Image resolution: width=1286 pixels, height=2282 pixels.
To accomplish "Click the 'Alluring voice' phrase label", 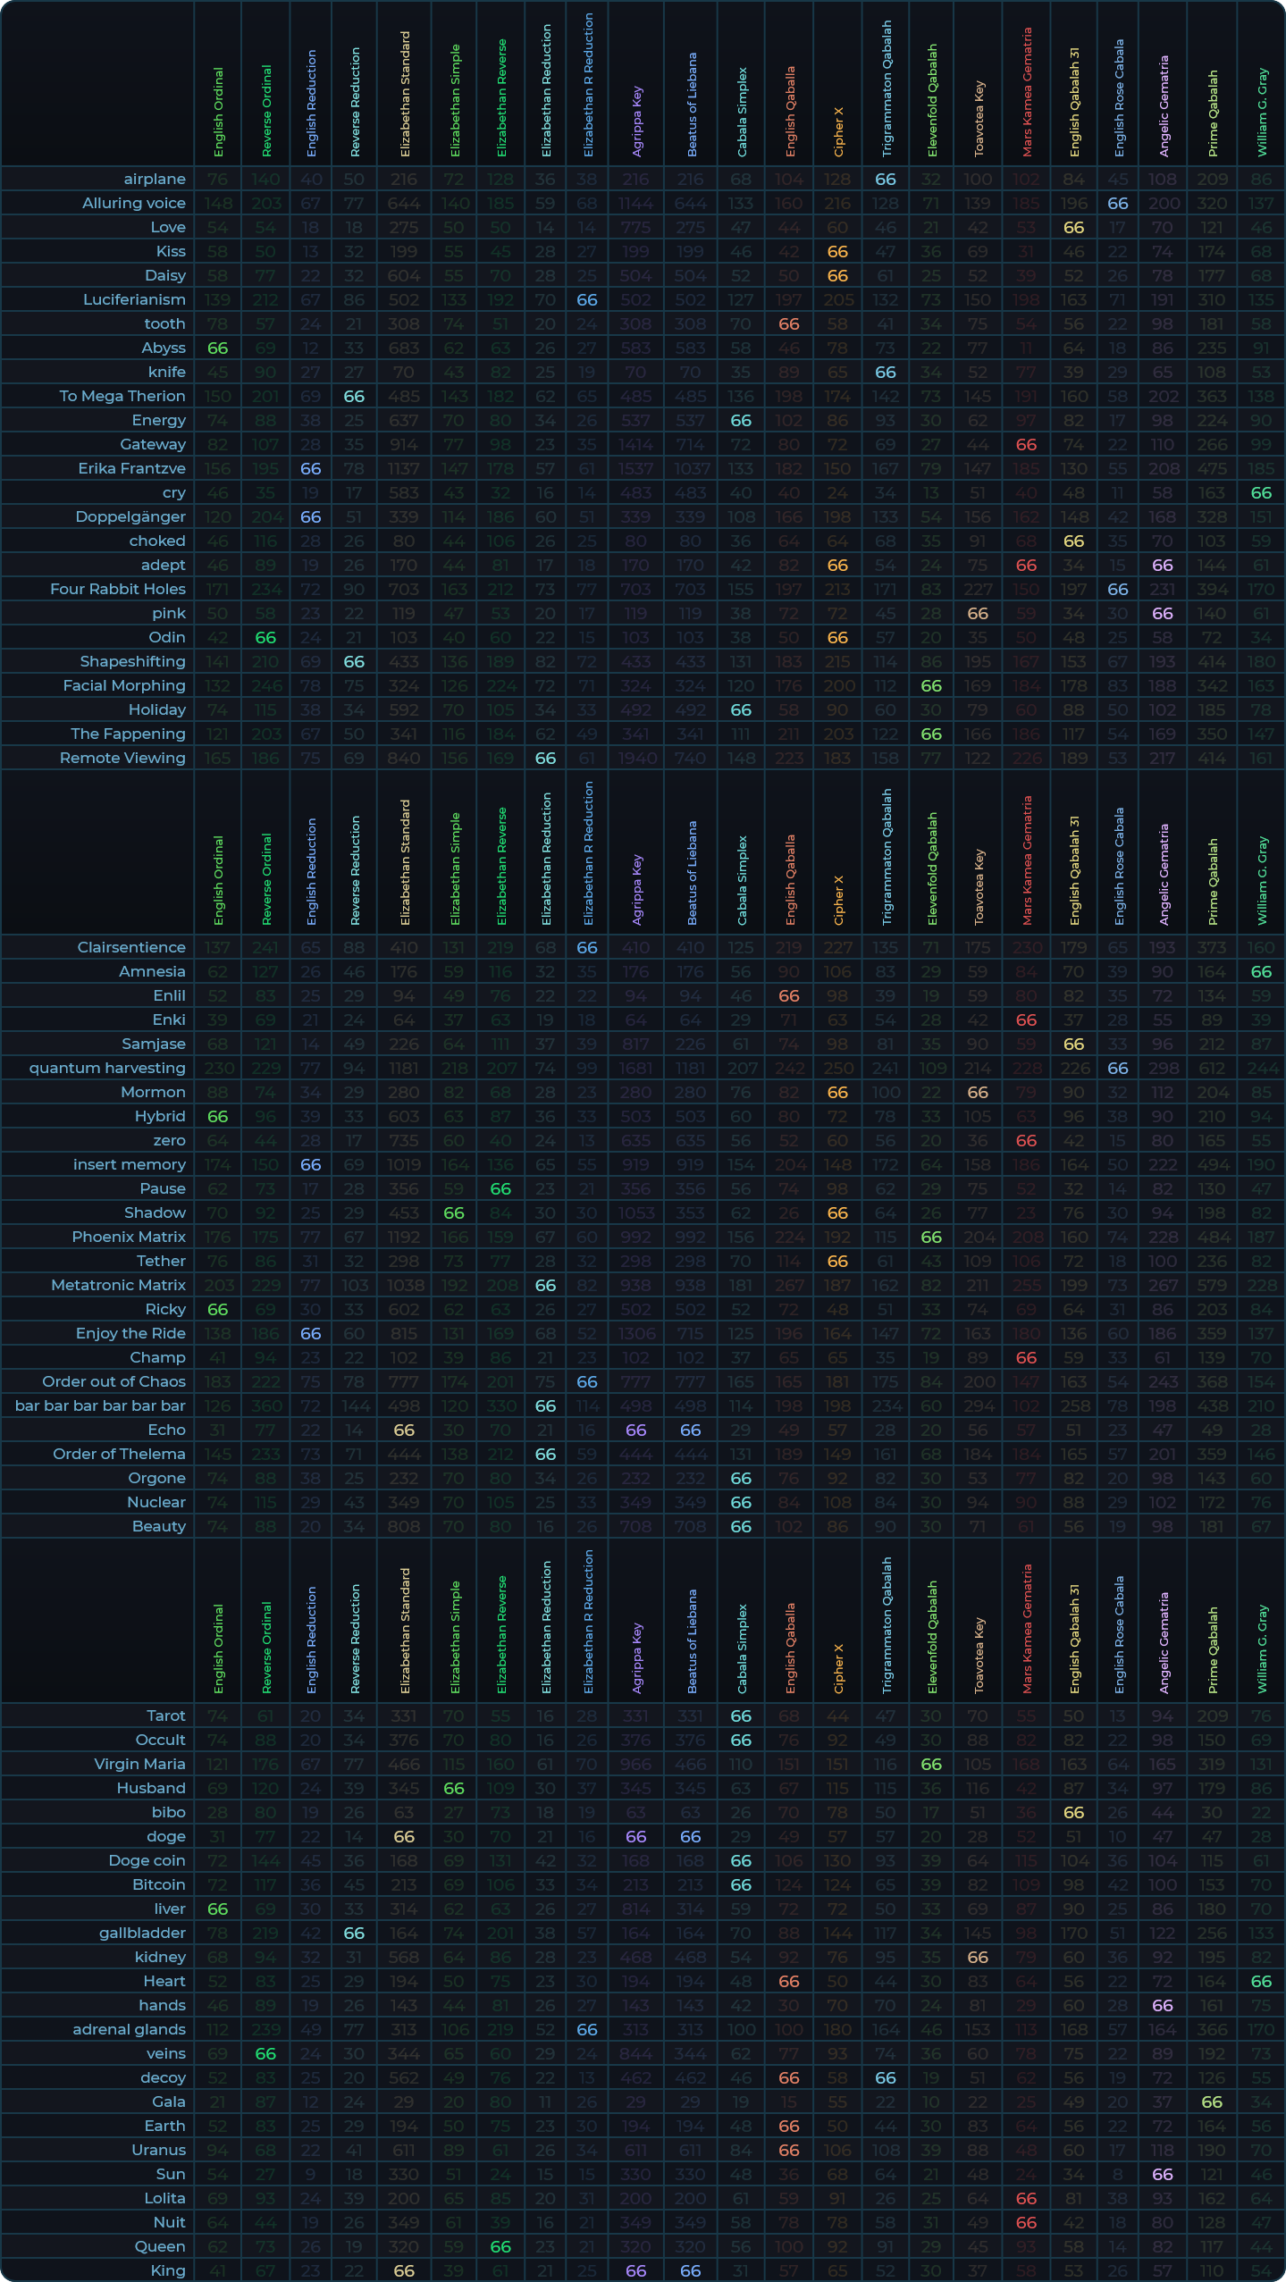I will pos(133,204).
